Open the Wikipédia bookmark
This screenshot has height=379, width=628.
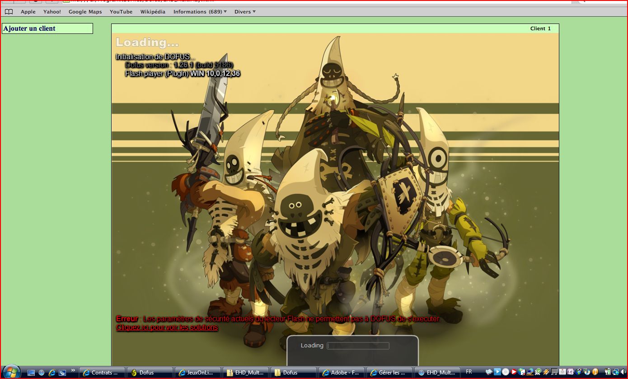(x=153, y=12)
